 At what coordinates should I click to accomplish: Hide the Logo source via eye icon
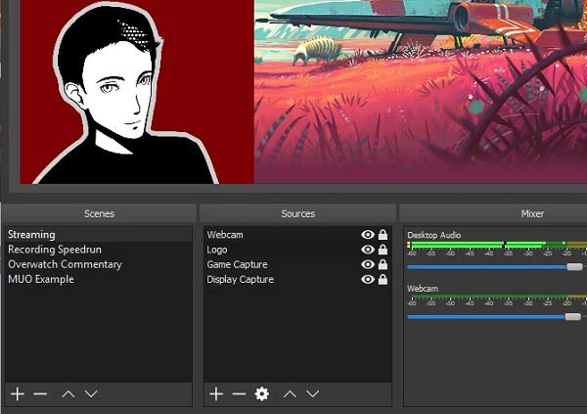[368, 250]
